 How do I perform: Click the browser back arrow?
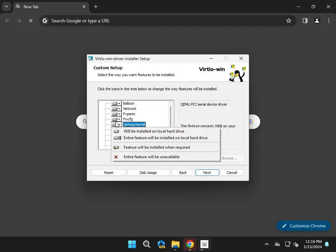pyautogui.click(x=7, y=21)
